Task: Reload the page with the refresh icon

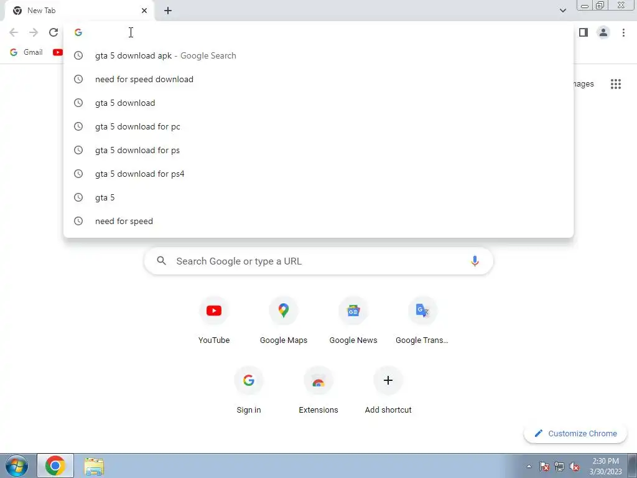Action: coord(53,32)
